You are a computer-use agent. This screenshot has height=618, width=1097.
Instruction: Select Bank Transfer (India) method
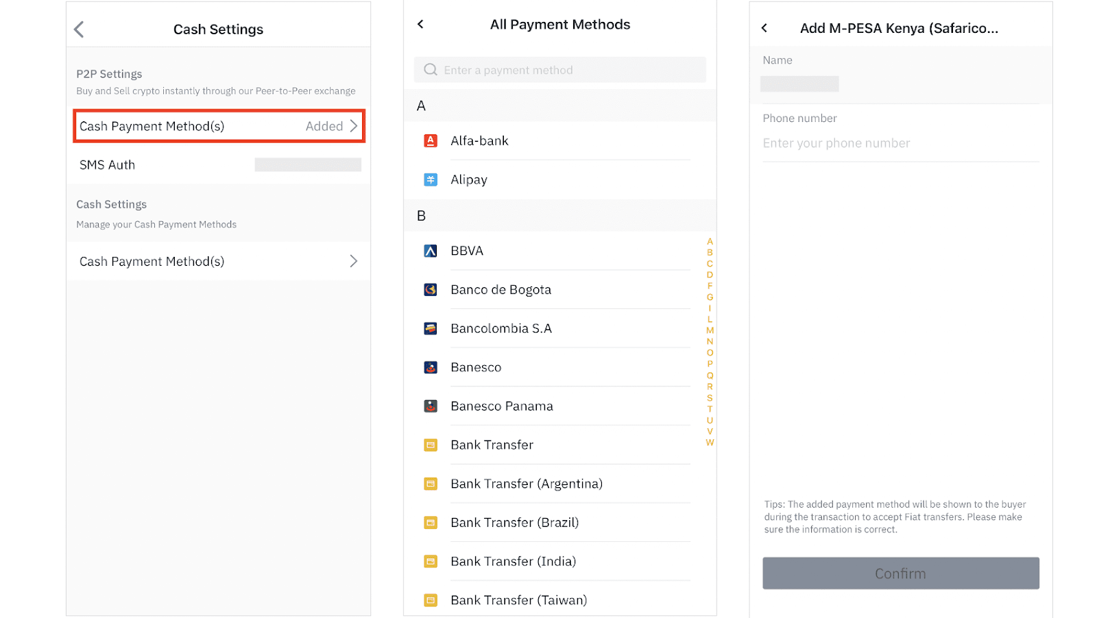(x=559, y=561)
